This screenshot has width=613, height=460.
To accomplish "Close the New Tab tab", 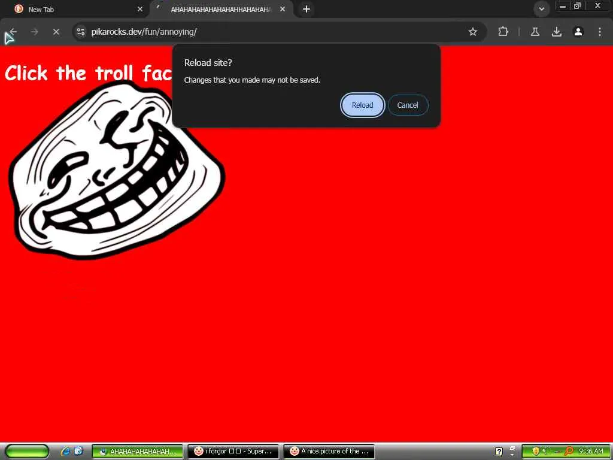I will click(x=140, y=9).
